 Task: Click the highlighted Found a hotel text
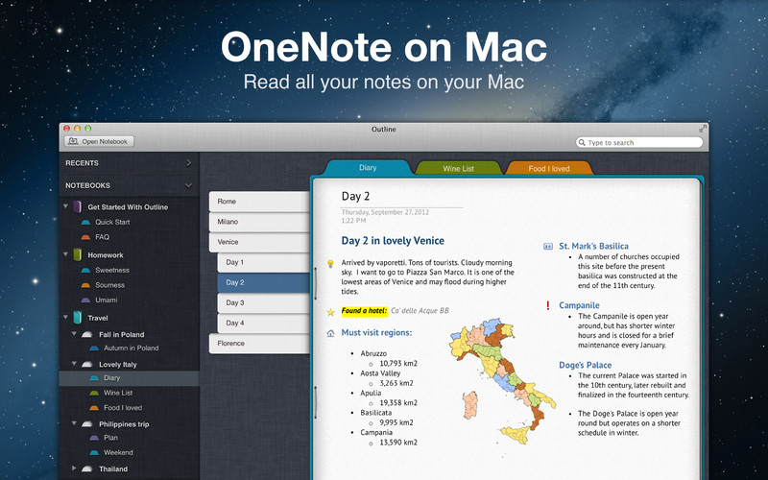tap(364, 310)
